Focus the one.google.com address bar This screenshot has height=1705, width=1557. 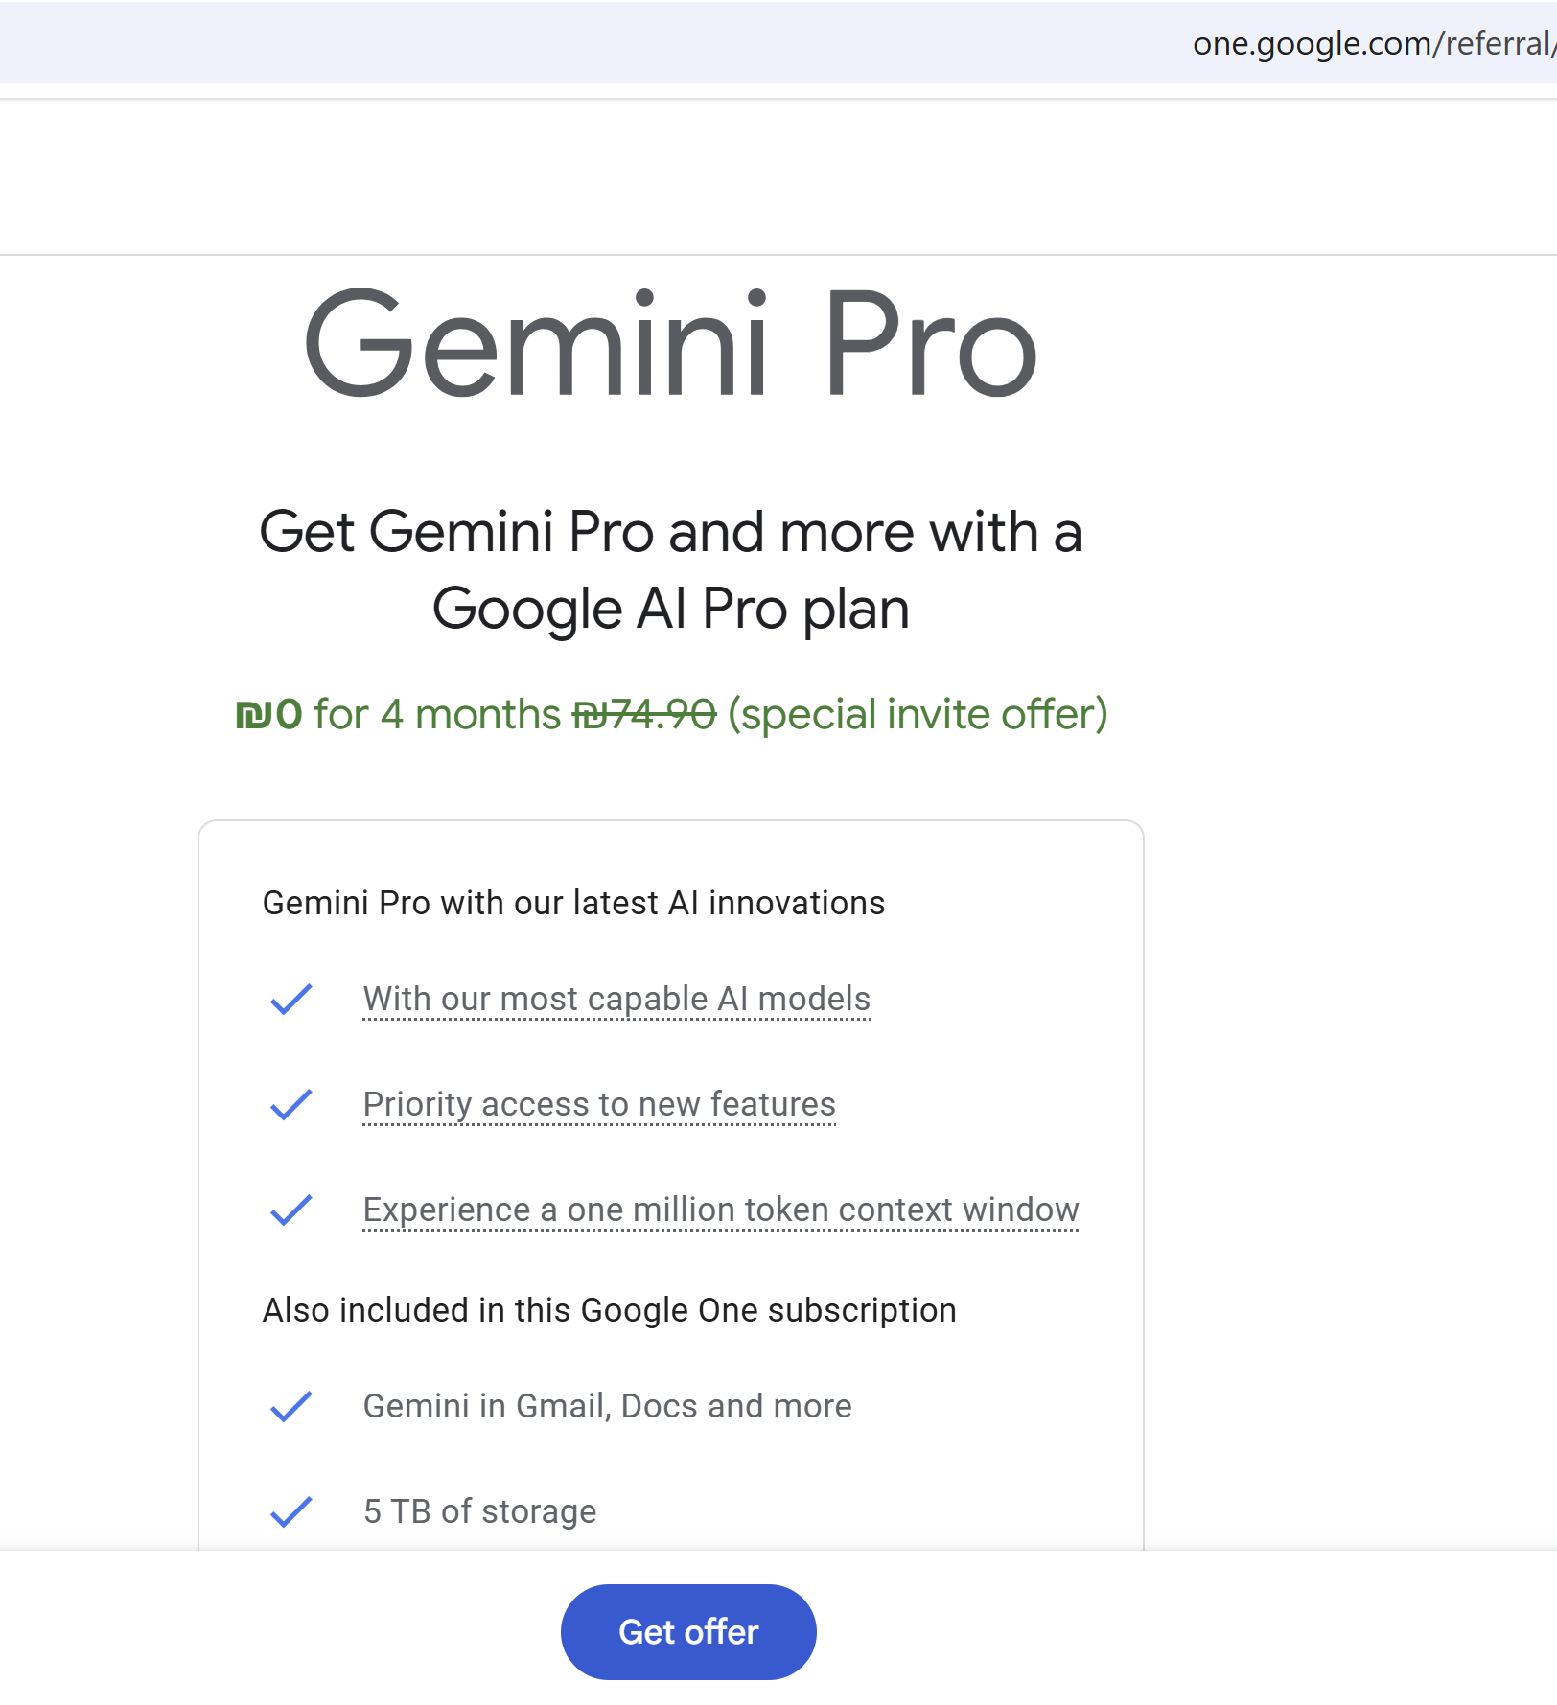pos(1371,44)
